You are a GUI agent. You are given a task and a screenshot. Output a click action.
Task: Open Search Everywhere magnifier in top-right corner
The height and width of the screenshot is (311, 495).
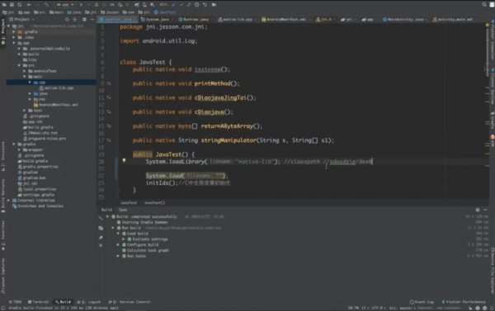coord(484,4)
